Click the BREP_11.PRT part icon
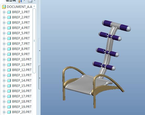Viewport: 145px width, 115px height. [9, 65]
